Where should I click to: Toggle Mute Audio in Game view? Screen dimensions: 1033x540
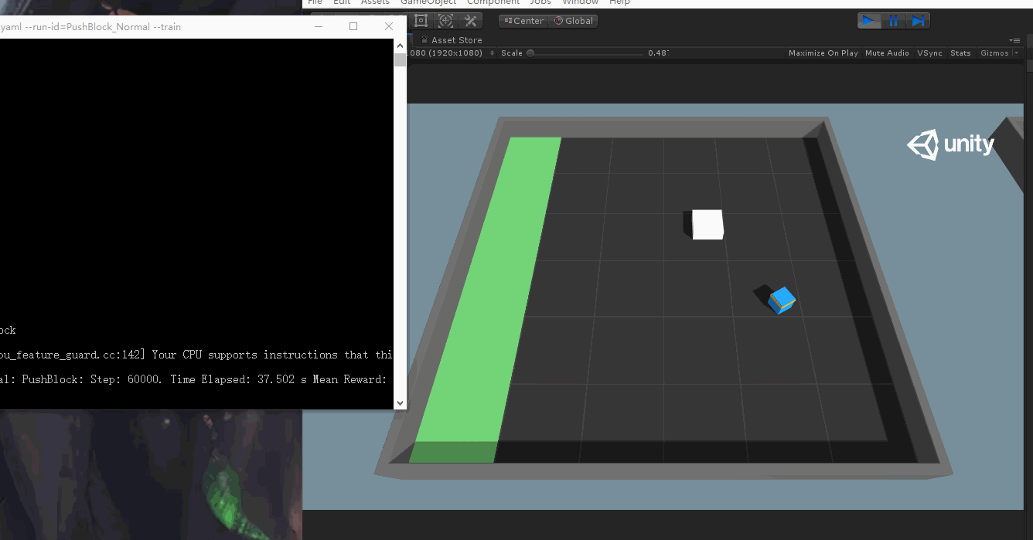coord(887,53)
